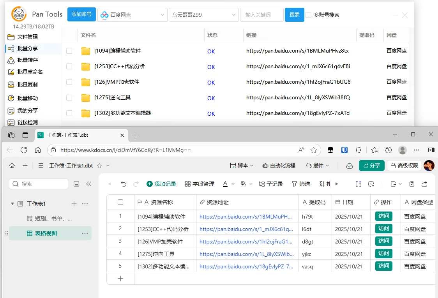Viewport: 438px width, 298px height.
Task: Check the [1094]编程辅助软件 file row checkbox
Action: pos(69,51)
